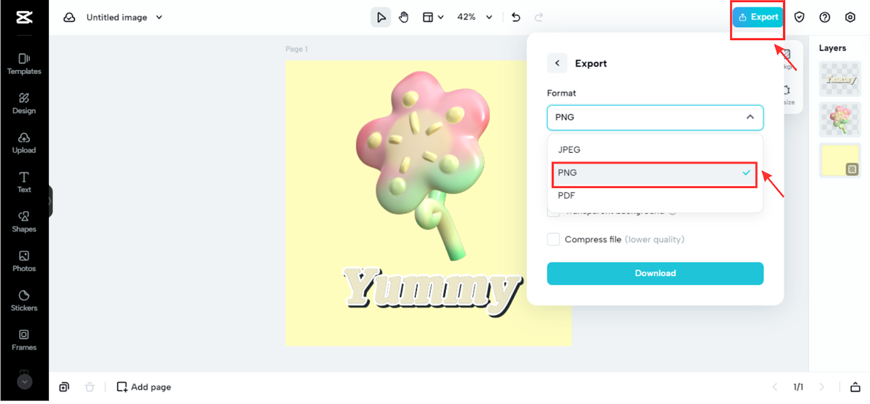Go to next page arrow
The height and width of the screenshot is (404, 870).
(822, 387)
